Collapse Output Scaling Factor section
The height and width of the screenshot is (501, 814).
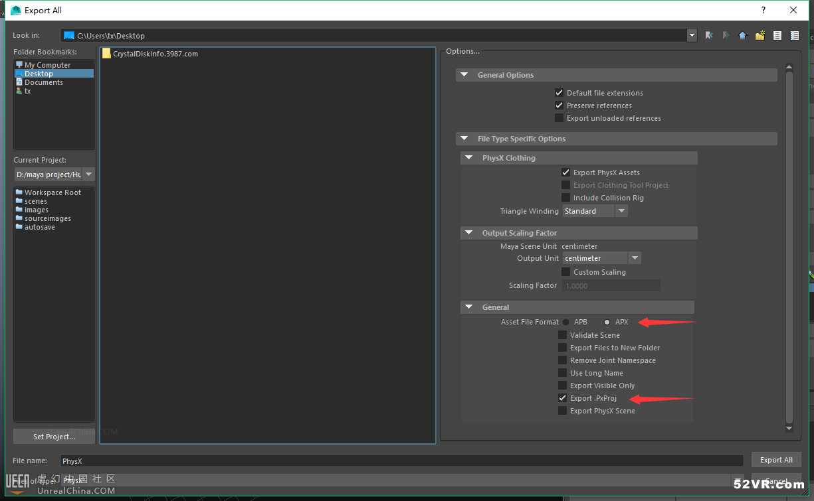[469, 233]
